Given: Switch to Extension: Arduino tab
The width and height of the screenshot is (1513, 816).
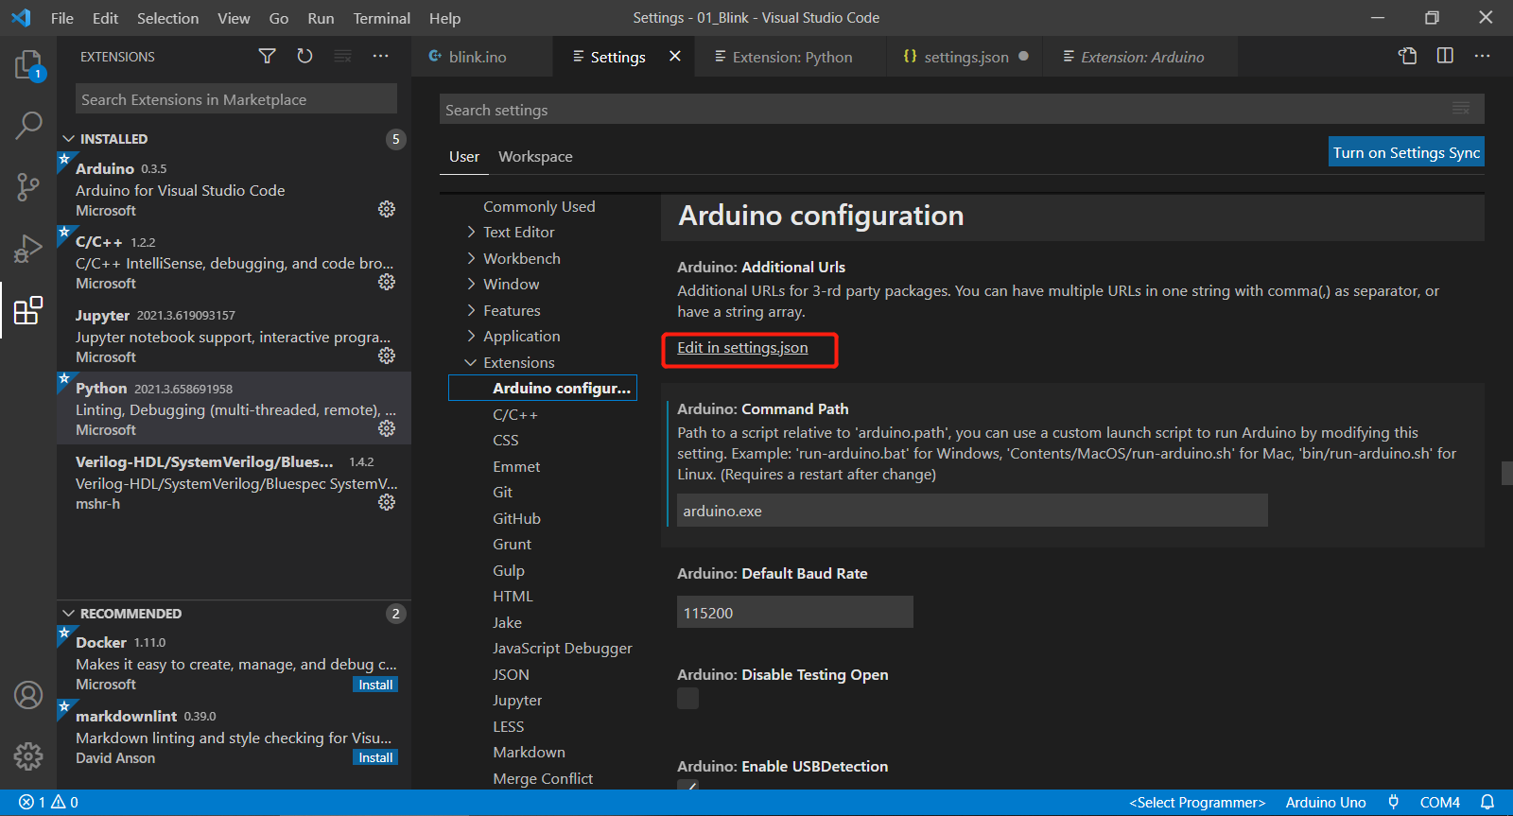Looking at the screenshot, I should (1141, 57).
